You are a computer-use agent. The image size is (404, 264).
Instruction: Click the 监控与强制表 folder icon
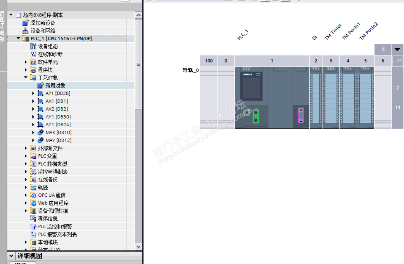click(33, 172)
